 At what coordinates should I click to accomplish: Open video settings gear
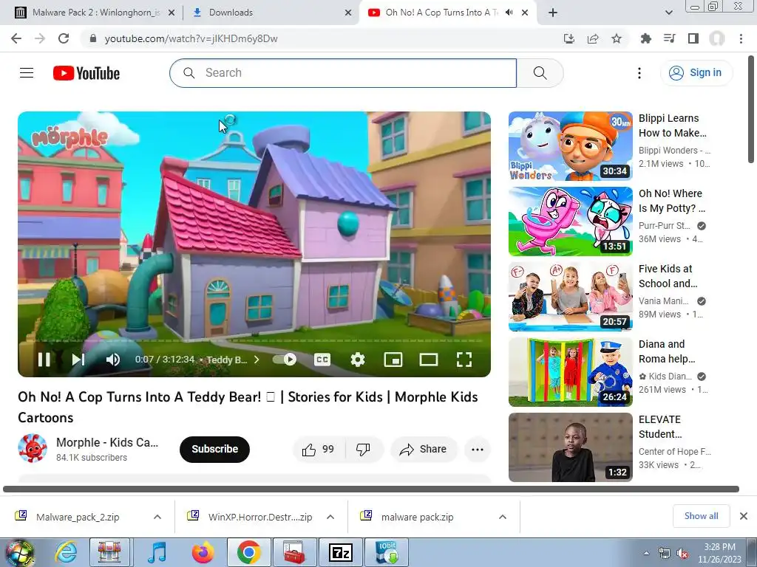point(358,360)
